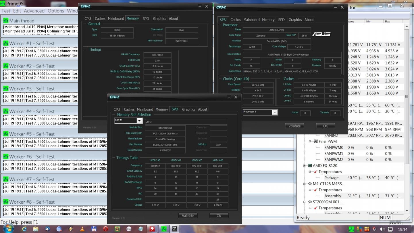Collapse Temperatures node under M4-CT128
This screenshot has height=233, width=414.
click(x=310, y=190)
